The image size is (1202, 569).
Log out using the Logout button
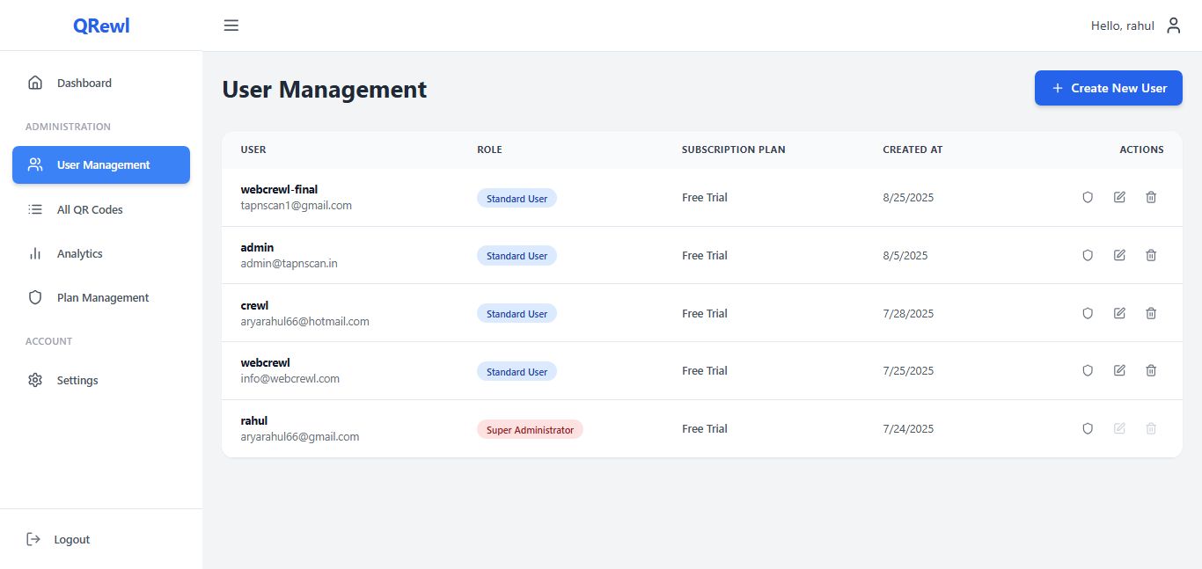70,539
